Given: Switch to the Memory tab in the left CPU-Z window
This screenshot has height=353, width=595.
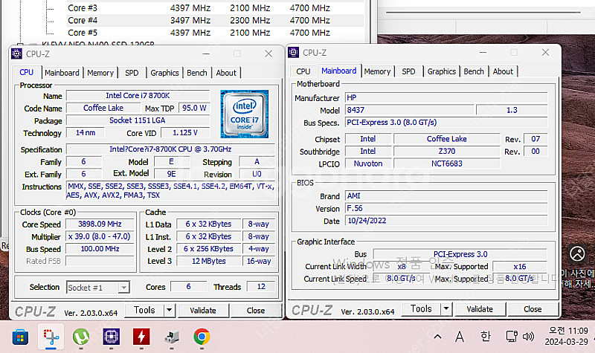Looking at the screenshot, I should pyautogui.click(x=100, y=73).
